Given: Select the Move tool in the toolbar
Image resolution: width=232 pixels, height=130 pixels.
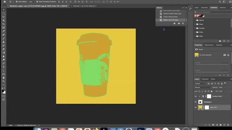Looking at the screenshot, I should [4, 10].
